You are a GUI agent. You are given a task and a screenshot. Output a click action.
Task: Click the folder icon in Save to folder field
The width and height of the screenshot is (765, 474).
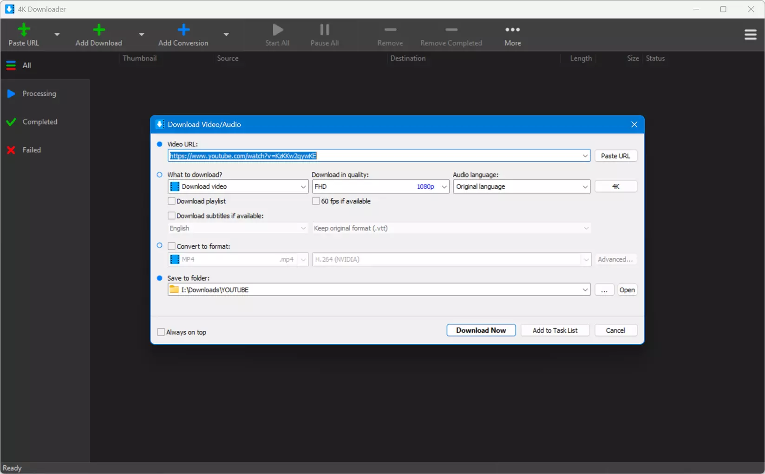coord(174,290)
